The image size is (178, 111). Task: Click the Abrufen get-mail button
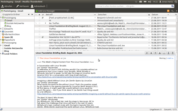pos(7,6)
